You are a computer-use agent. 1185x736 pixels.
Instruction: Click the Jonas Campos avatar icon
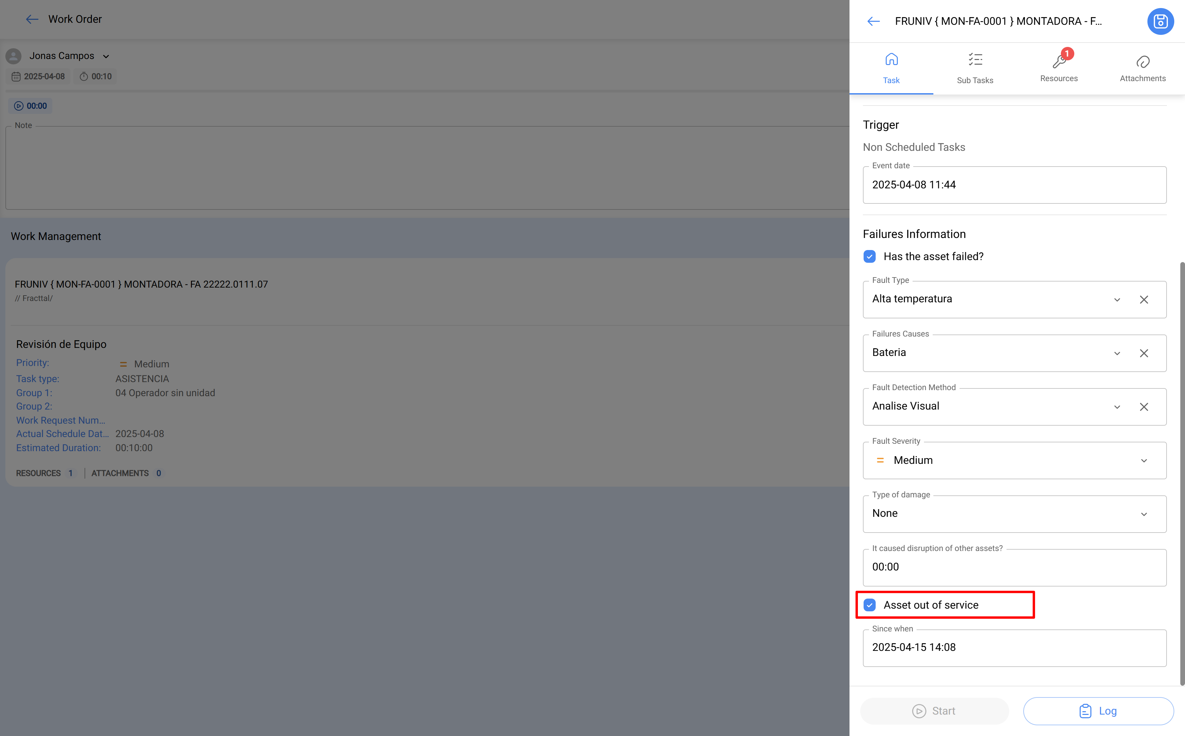13,56
